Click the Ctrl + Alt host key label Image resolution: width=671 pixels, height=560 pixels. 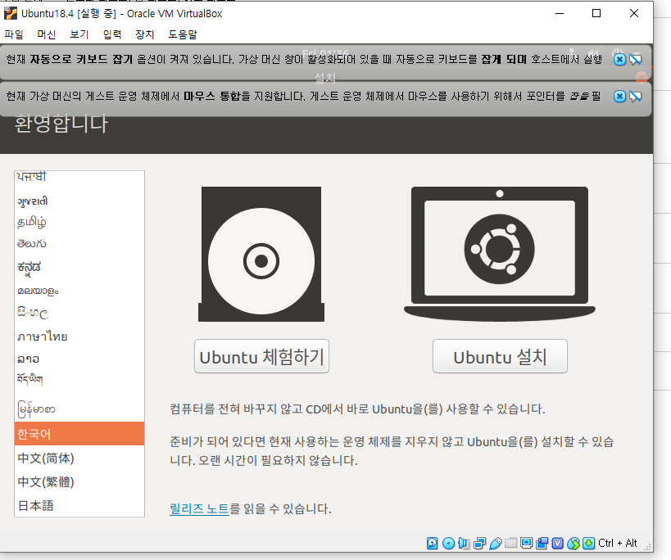pyautogui.click(x=617, y=544)
